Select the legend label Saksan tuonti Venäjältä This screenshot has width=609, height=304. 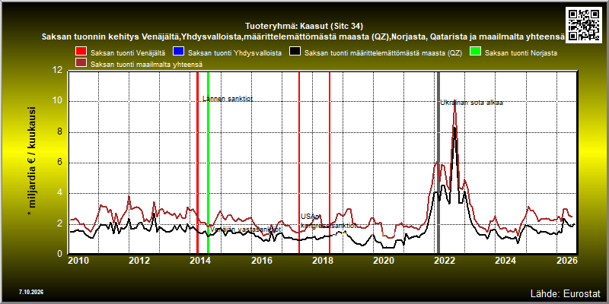click(x=128, y=53)
